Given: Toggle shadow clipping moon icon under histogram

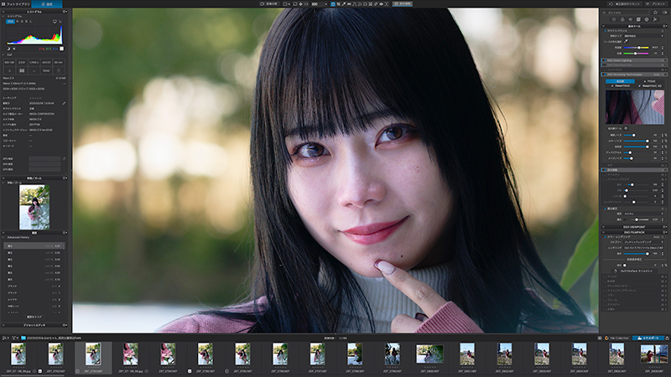Looking at the screenshot, I should coord(8,49).
